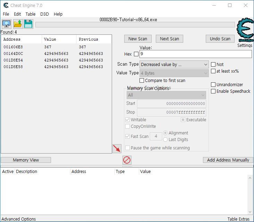The height and width of the screenshot is (222, 254).
Task: Click the Description column header
Action: tap(43, 172)
